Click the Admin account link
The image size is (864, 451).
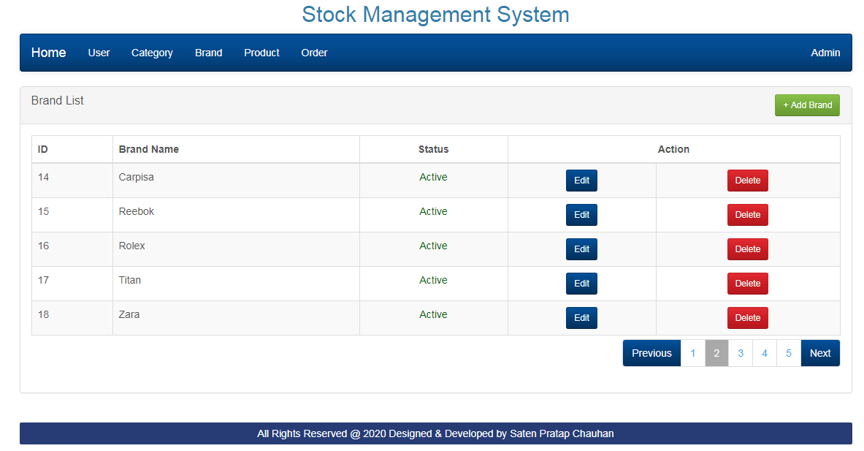point(825,53)
